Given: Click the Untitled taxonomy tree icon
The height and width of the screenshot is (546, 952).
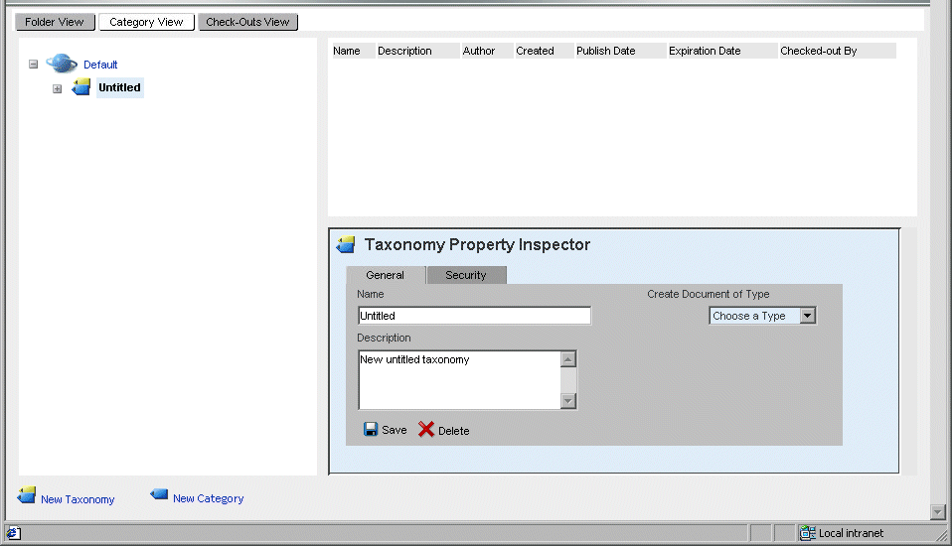Looking at the screenshot, I should [x=80, y=87].
